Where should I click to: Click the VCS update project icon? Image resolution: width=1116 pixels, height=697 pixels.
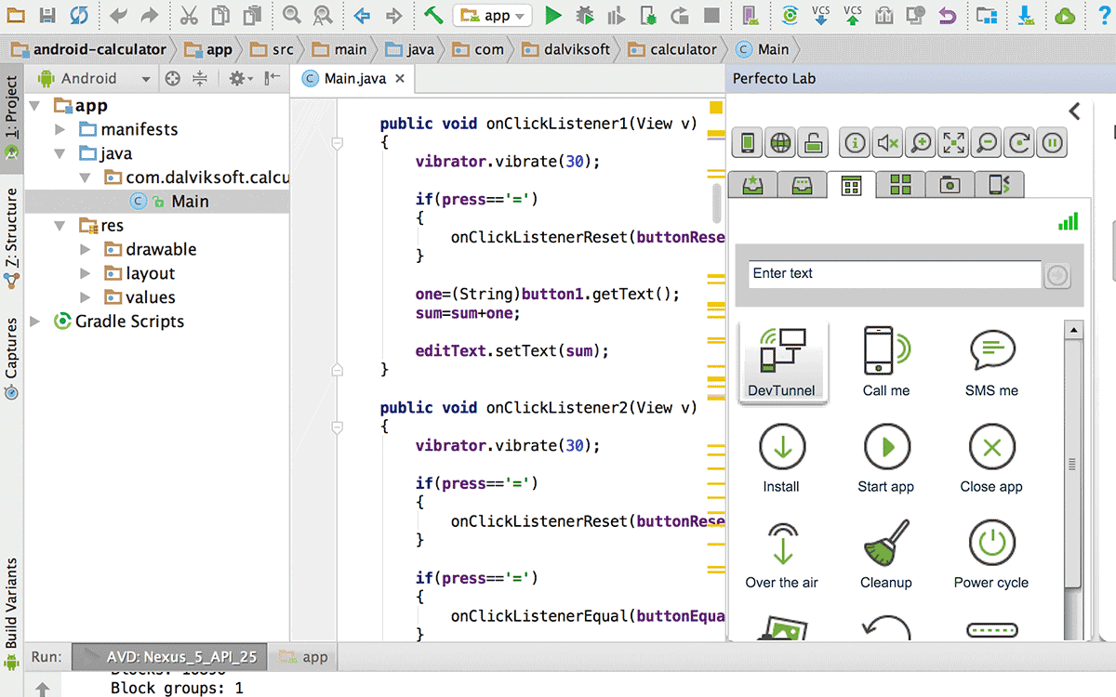click(821, 15)
